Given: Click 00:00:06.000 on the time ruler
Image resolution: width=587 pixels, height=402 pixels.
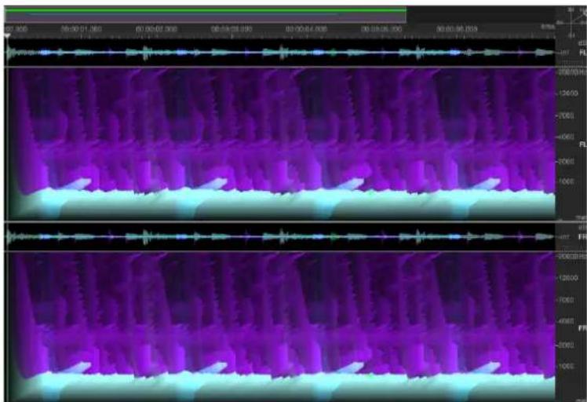Looking at the screenshot, I should [x=457, y=29].
